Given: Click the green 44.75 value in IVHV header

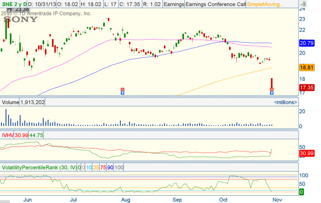Looking at the screenshot, I should click(36, 135).
